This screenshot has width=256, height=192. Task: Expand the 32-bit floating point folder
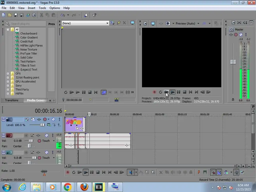[x=8, y=77]
